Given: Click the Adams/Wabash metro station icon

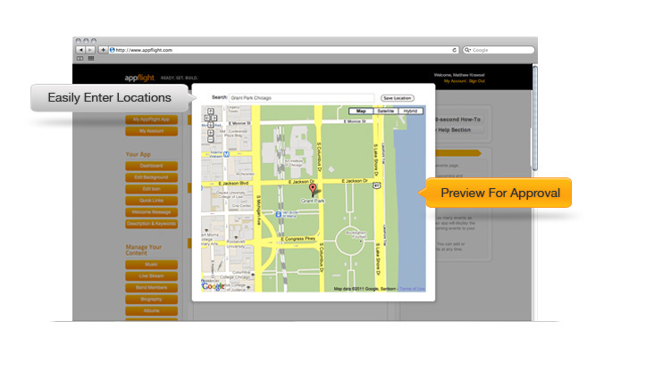Looking at the screenshot, I should coord(226,154).
